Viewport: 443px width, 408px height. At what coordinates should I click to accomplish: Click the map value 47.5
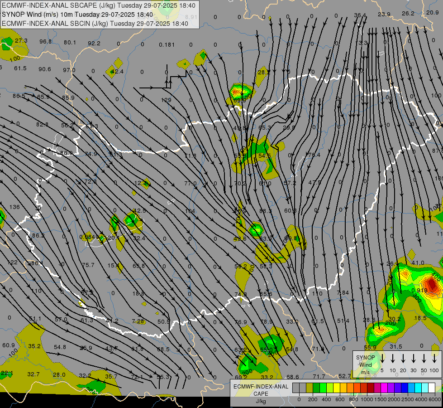[314, 183]
